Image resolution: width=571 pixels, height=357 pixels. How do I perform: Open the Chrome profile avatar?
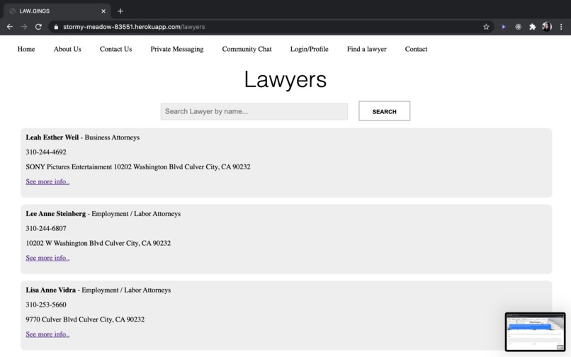(547, 27)
